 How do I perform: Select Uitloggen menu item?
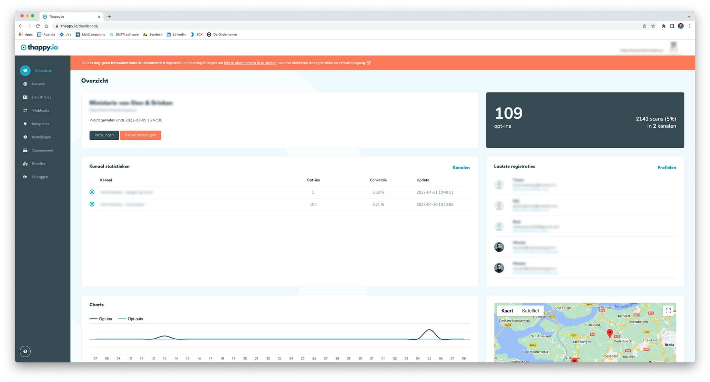(x=40, y=177)
